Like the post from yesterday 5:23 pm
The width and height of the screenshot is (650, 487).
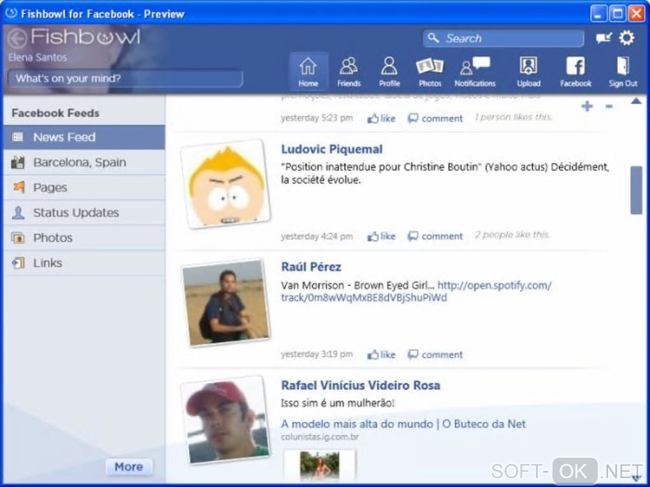pos(381,118)
